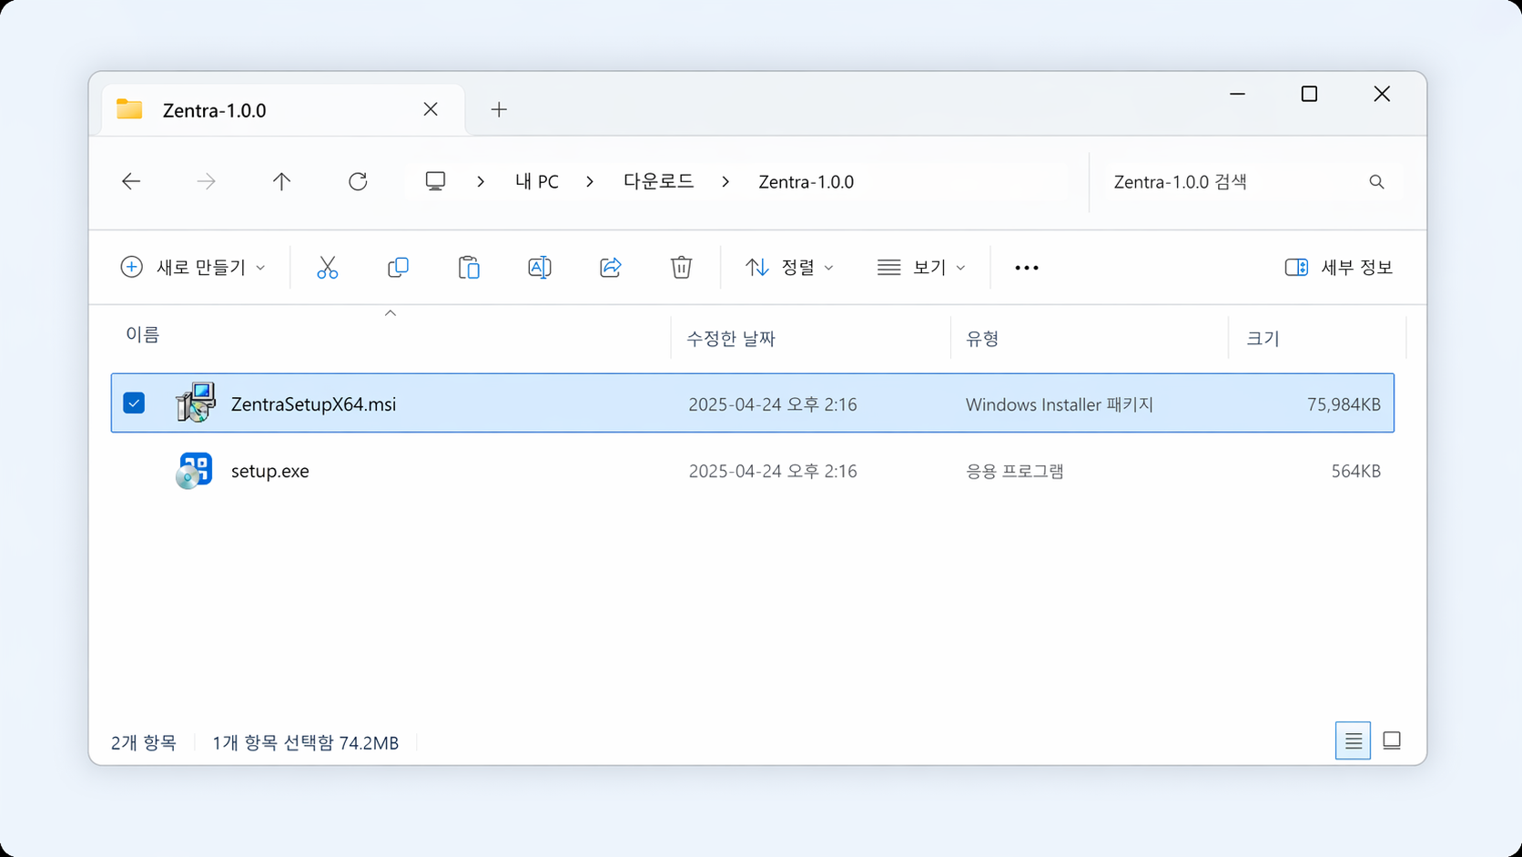
Task: Select the setup.exe file name
Action: click(269, 471)
